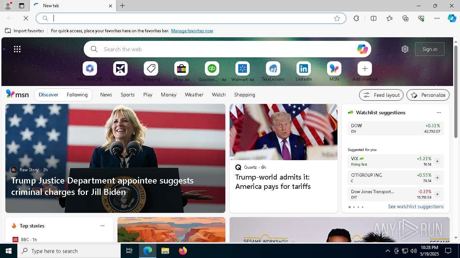Screen dimensions: 460x258
Task: Open the News section
Action: (x=106, y=95)
